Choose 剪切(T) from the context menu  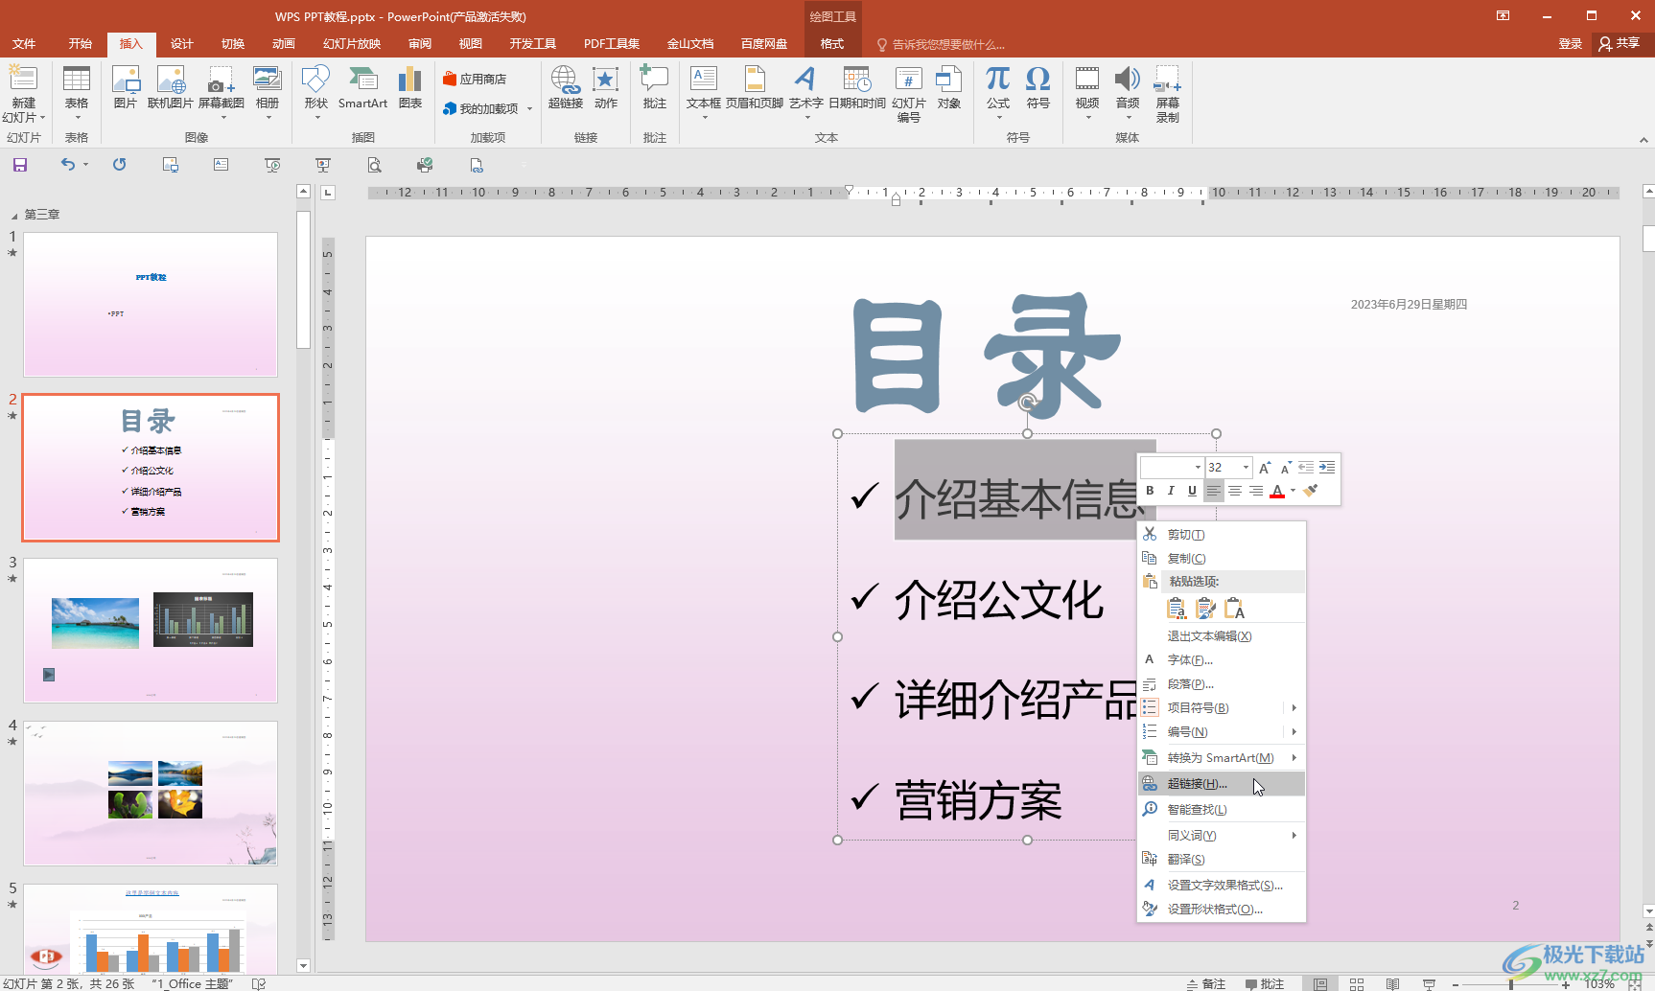click(1222, 535)
